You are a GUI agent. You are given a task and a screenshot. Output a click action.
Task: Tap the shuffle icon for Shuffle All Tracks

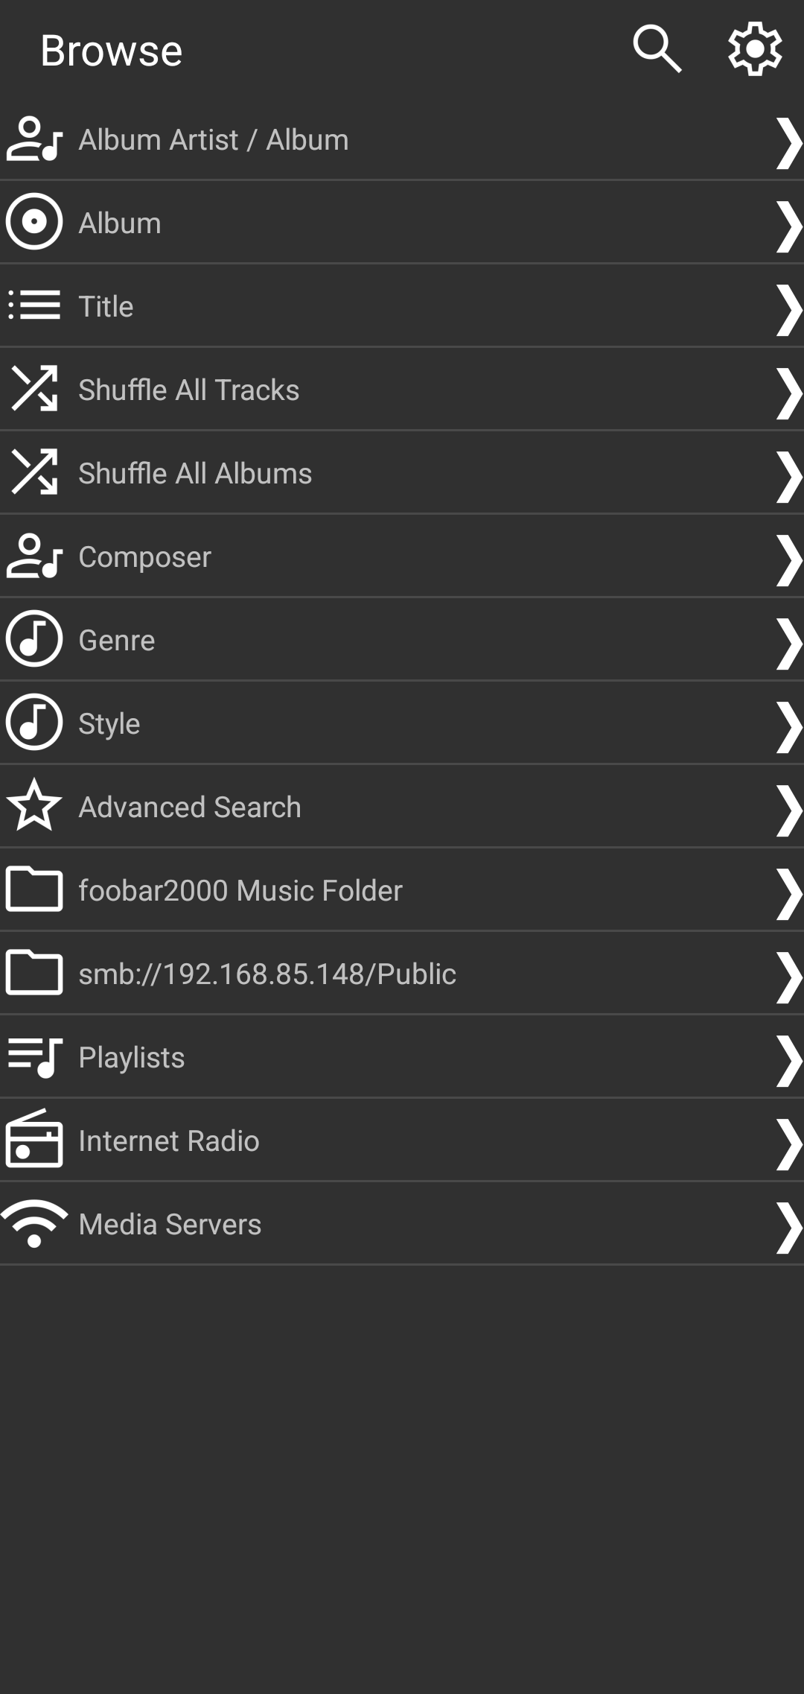click(x=34, y=388)
